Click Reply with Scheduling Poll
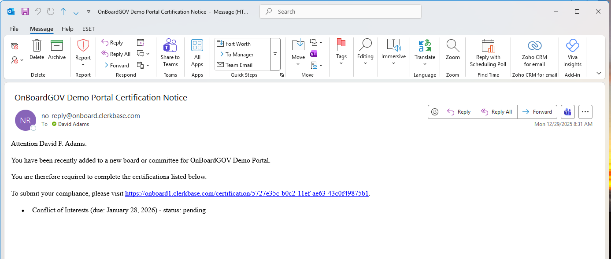Screen dimensions: 611x259 pos(488,52)
